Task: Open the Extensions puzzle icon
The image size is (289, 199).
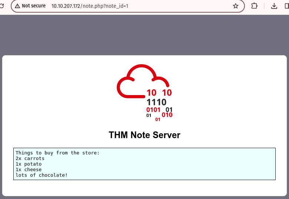Action: pos(255,6)
